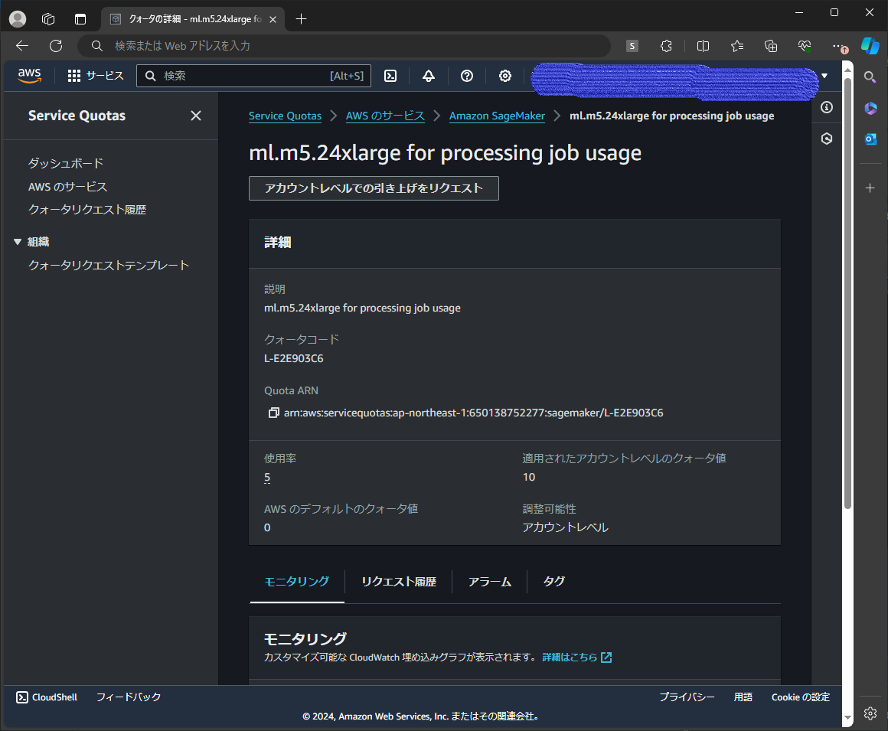Open the info panel icon on the right
The height and width of the screenshot is (731, 888).
827,107
